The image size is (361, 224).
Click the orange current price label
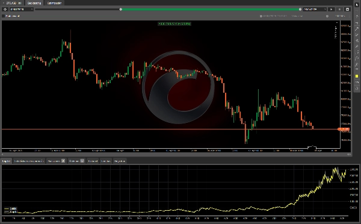(x=344, y=129)
